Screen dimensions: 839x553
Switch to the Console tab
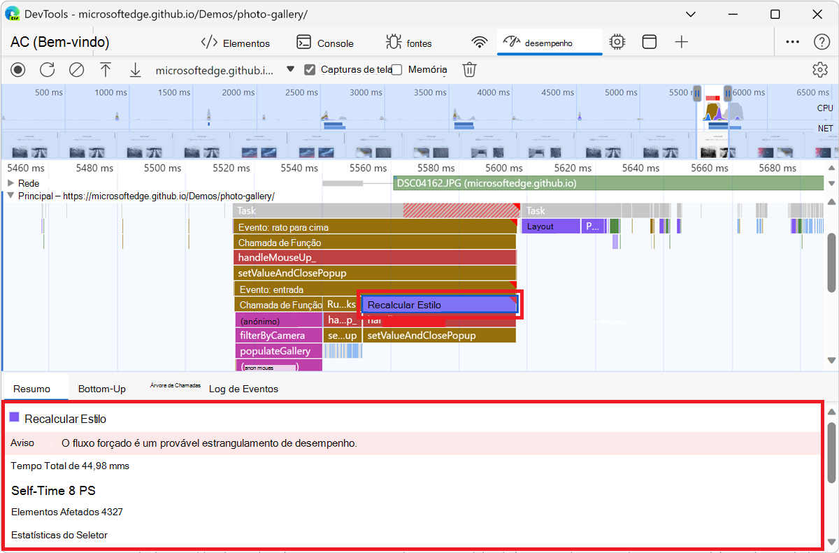[325, 43]
